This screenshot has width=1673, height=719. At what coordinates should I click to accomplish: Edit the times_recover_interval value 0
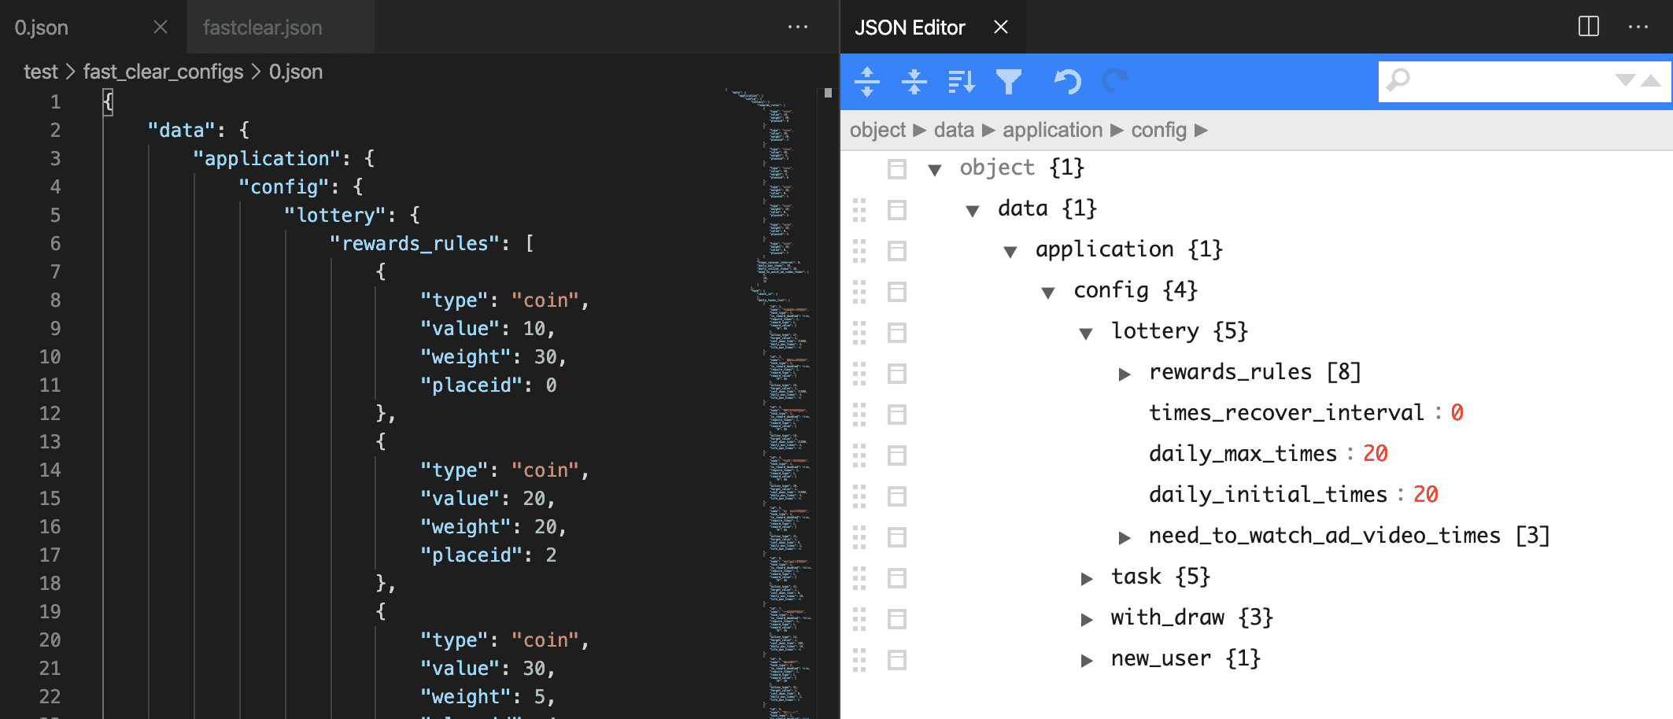pos(1457,412)
